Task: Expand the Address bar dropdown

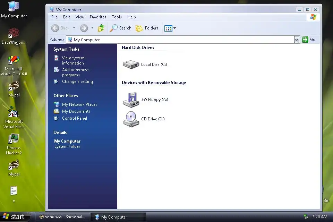Action: click(297, 40)
